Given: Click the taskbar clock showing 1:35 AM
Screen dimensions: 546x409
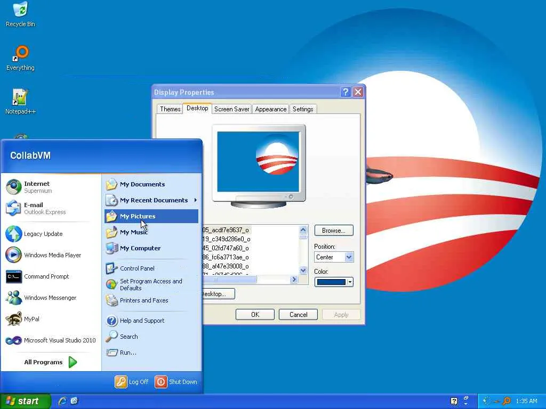Looking at the screenshot, I should tap(526, 401).
